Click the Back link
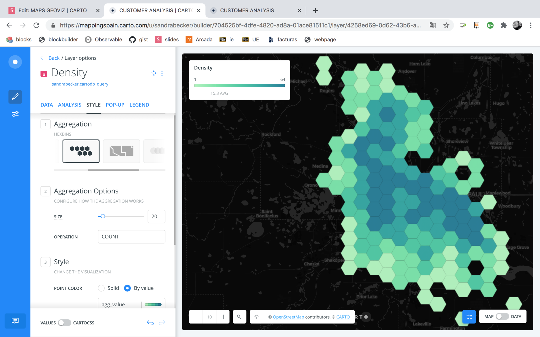 54,58
